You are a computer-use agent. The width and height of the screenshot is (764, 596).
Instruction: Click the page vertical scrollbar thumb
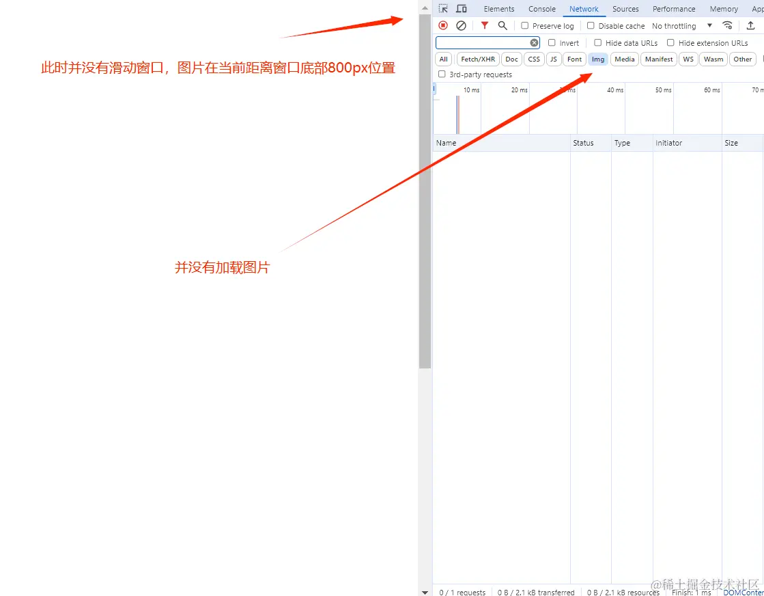click(425, 191)
